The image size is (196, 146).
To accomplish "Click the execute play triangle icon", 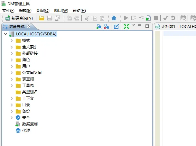I will 126,18.
